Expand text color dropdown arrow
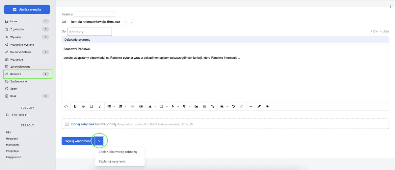 (178, 106)
